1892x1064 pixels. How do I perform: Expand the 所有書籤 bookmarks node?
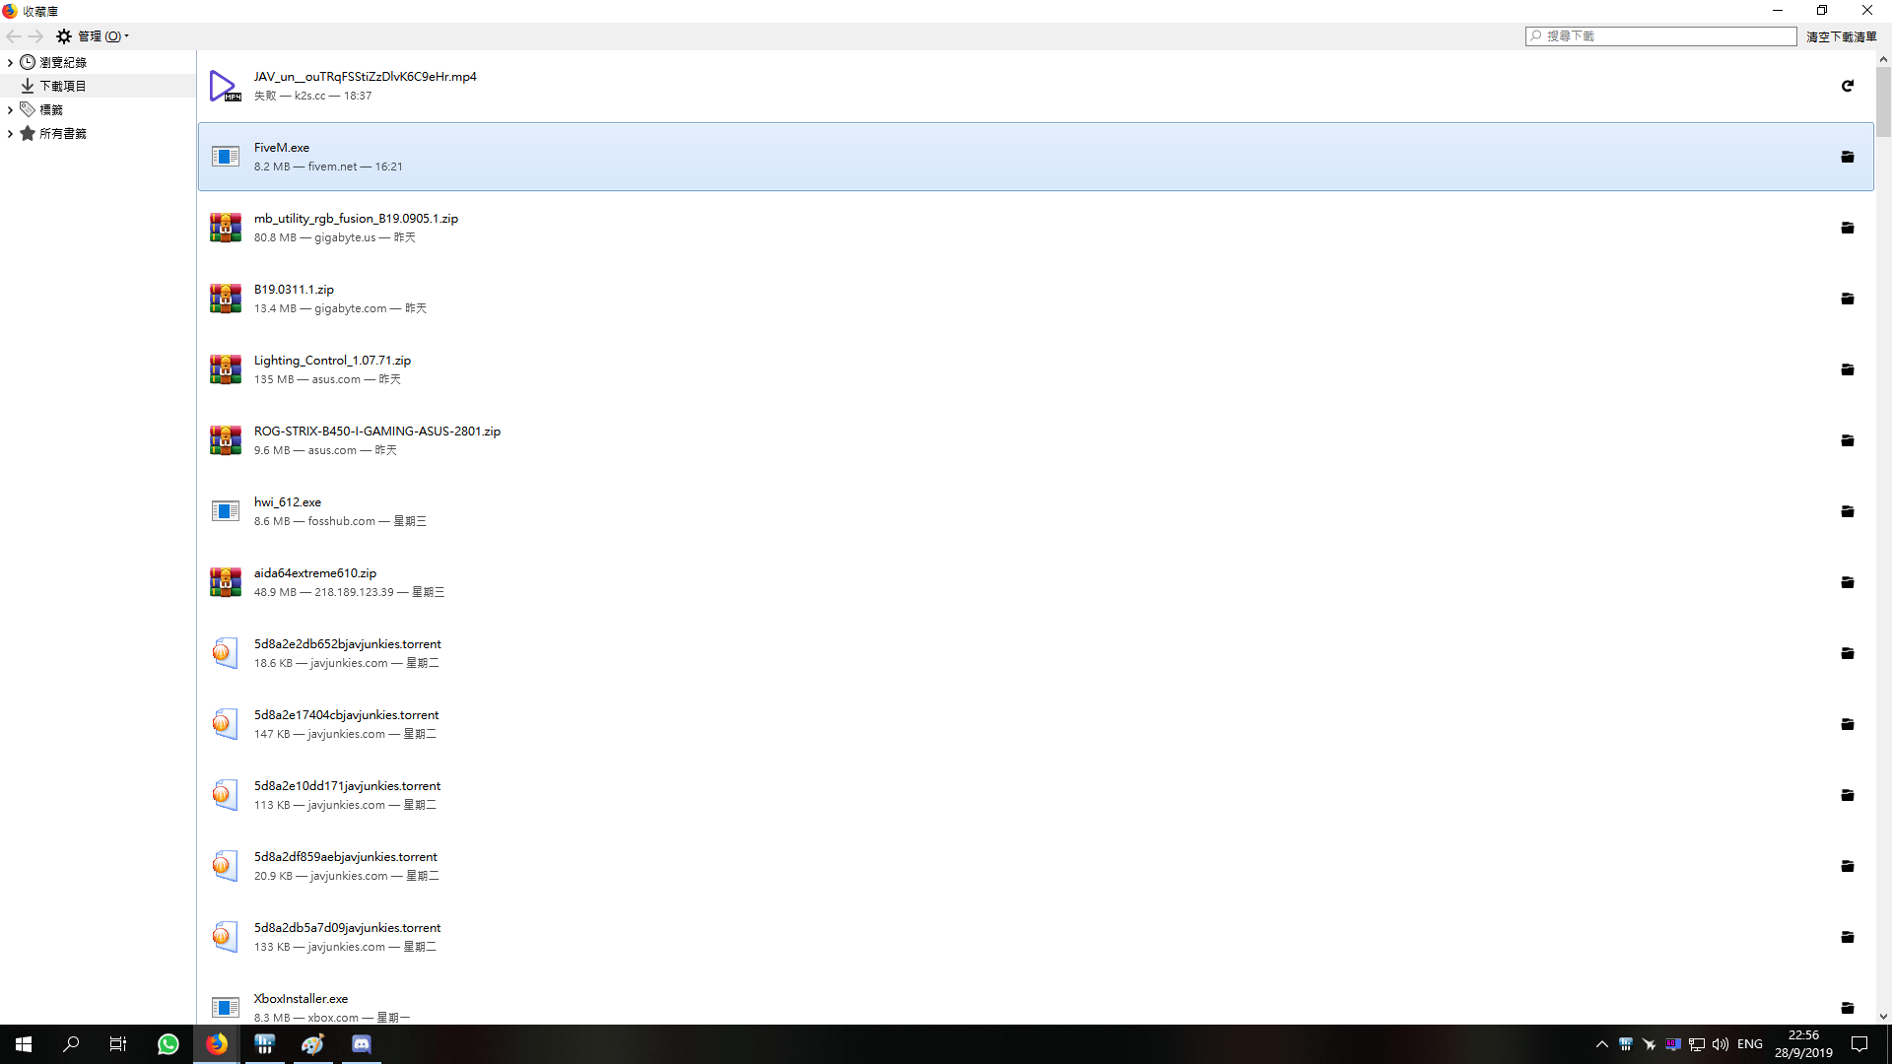[10, 133]
